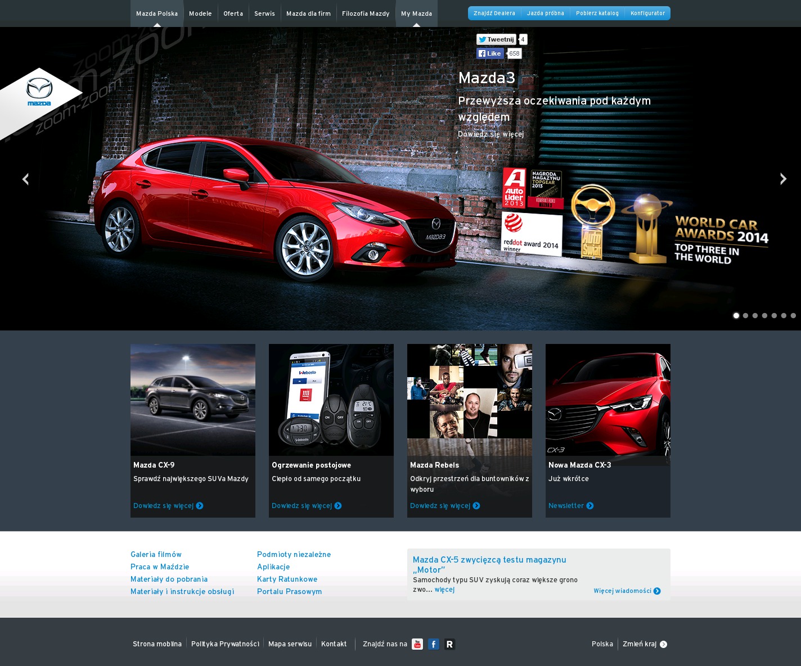
Task: Go to the previous slide with left arrow
Action: click(25, 179)
